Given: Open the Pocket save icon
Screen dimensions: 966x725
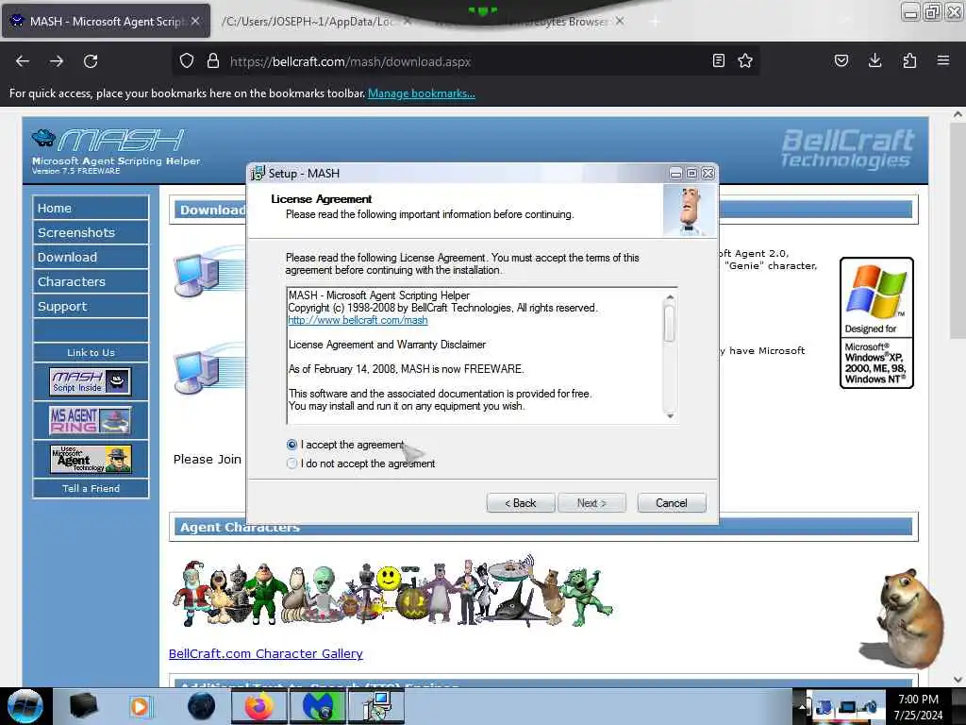Looking at the screenshot, I should point(841,60).
